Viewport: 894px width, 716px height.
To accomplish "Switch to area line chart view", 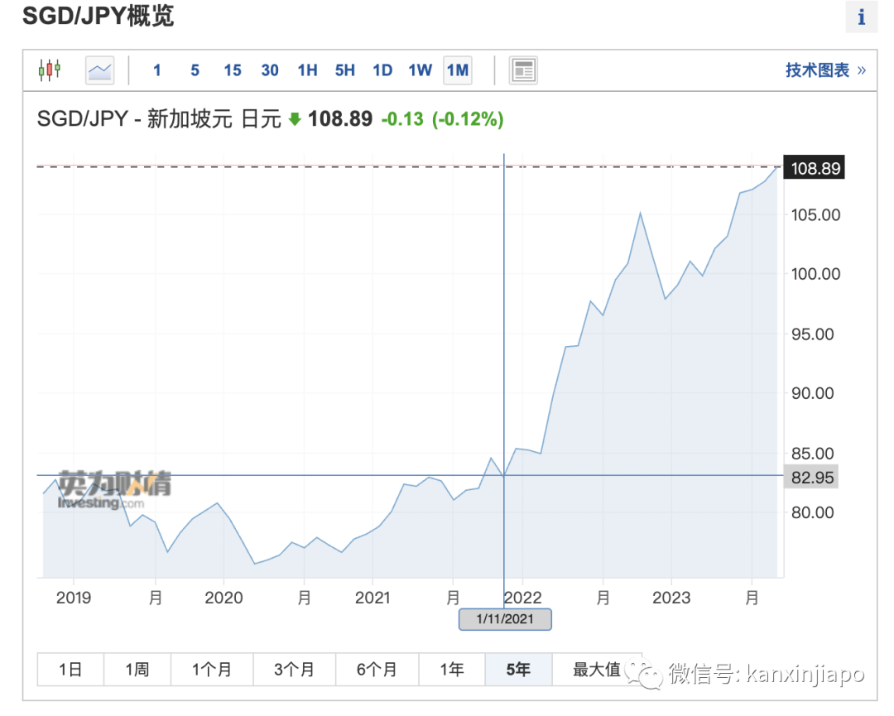I will [100, 70].
